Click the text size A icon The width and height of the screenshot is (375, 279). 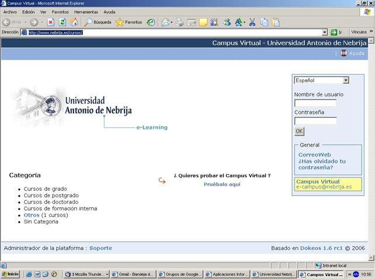(x=238, y=23)
